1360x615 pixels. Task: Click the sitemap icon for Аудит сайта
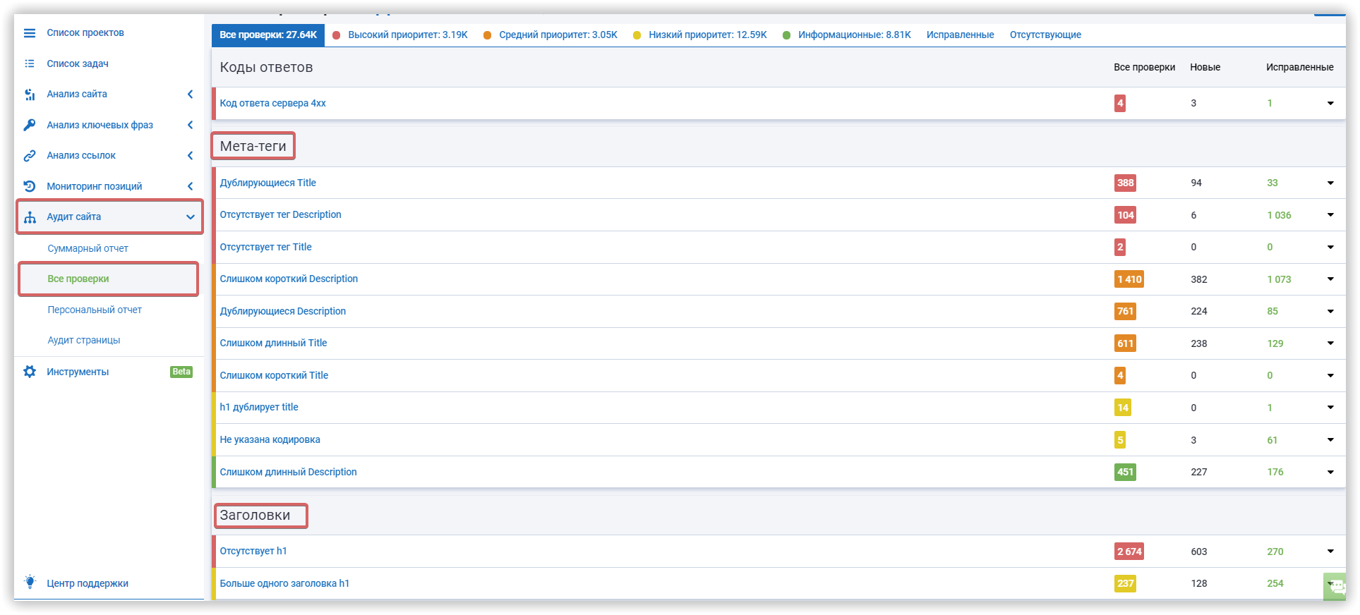pyautogui.click(x=30, y=217)
